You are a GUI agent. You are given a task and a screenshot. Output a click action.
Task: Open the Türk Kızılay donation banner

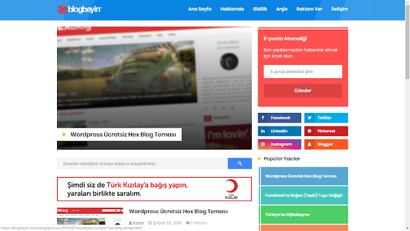click(154, 189)
